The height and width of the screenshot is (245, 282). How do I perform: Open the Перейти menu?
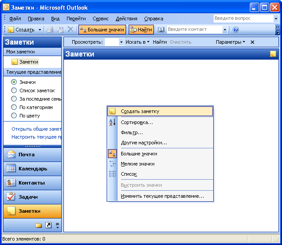point(76,19)
